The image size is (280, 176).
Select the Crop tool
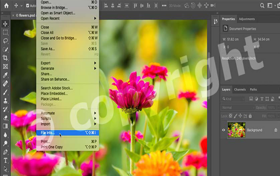(5, 58)
